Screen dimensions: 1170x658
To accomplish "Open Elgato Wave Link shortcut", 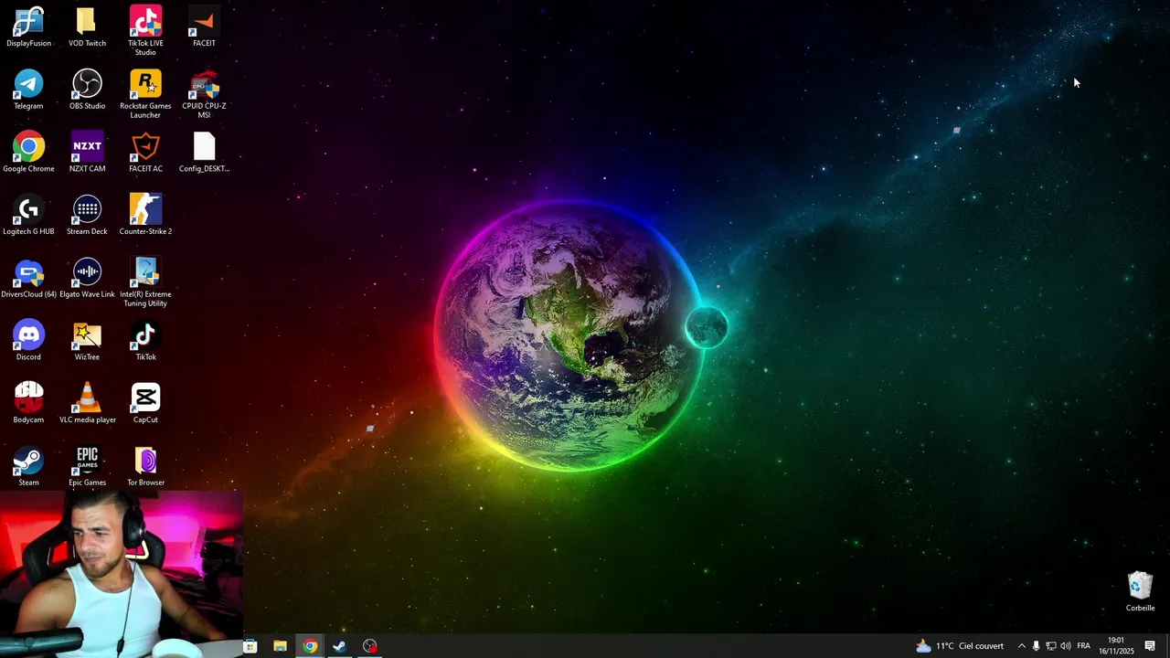I will (x=87, y=279).
